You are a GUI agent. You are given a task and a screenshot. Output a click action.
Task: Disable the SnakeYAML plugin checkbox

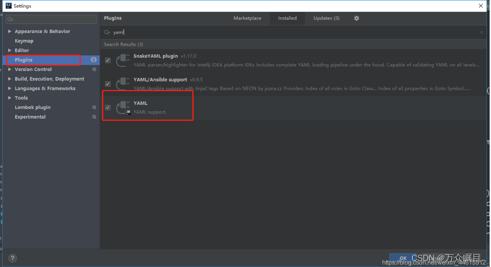coord(108,60)
